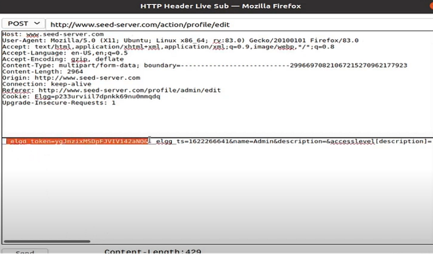Click the Accept: text/html header line
Image resolution: width=433 pixels, height=254 pixels.
tap(168, 46)
